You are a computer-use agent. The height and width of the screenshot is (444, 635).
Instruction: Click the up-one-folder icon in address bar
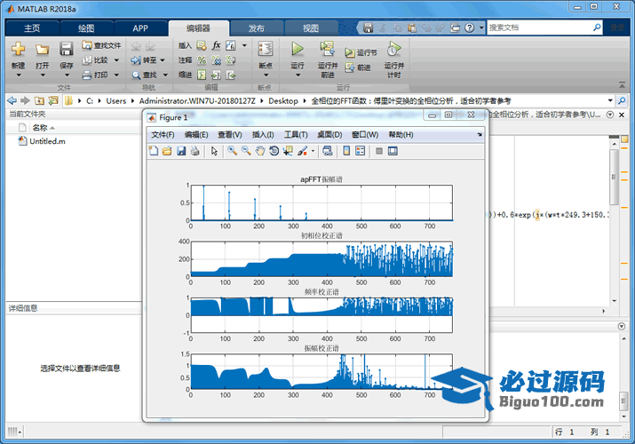(40, 100)
